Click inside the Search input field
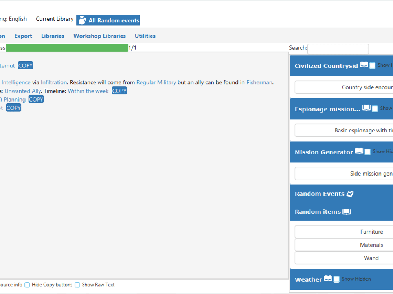This screenshot has width=393, height=294. click(338, 49)
